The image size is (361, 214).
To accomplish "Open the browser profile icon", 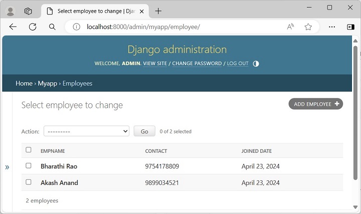I will pyautogui.click(x=10, y=11).
